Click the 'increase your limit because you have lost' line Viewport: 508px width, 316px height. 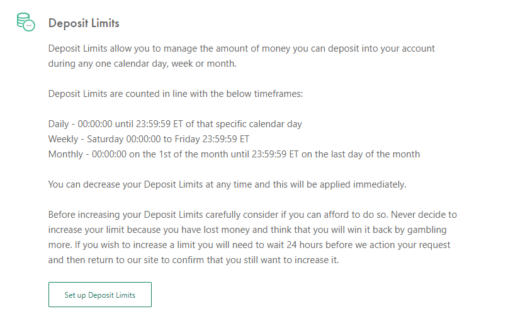(x=247, y=230)
